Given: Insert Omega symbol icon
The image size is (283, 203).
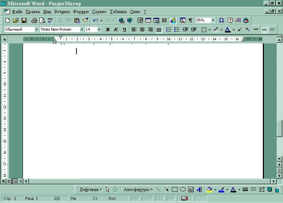Looking at the screenshot, I should click(221, 20).
